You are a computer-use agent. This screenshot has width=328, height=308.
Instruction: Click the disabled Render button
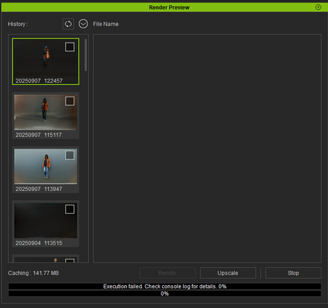pos(168,273)
